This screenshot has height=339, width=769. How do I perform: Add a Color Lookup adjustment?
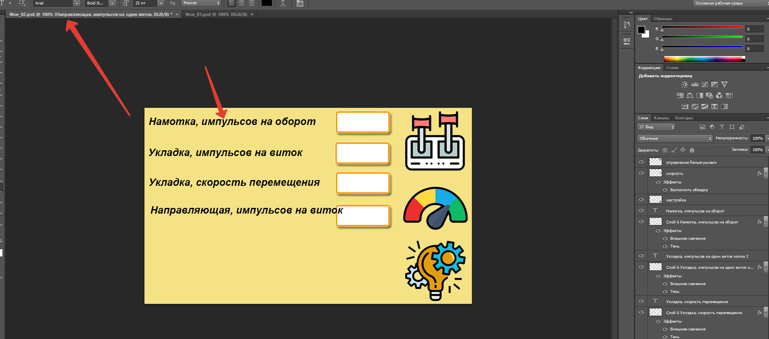729,96
